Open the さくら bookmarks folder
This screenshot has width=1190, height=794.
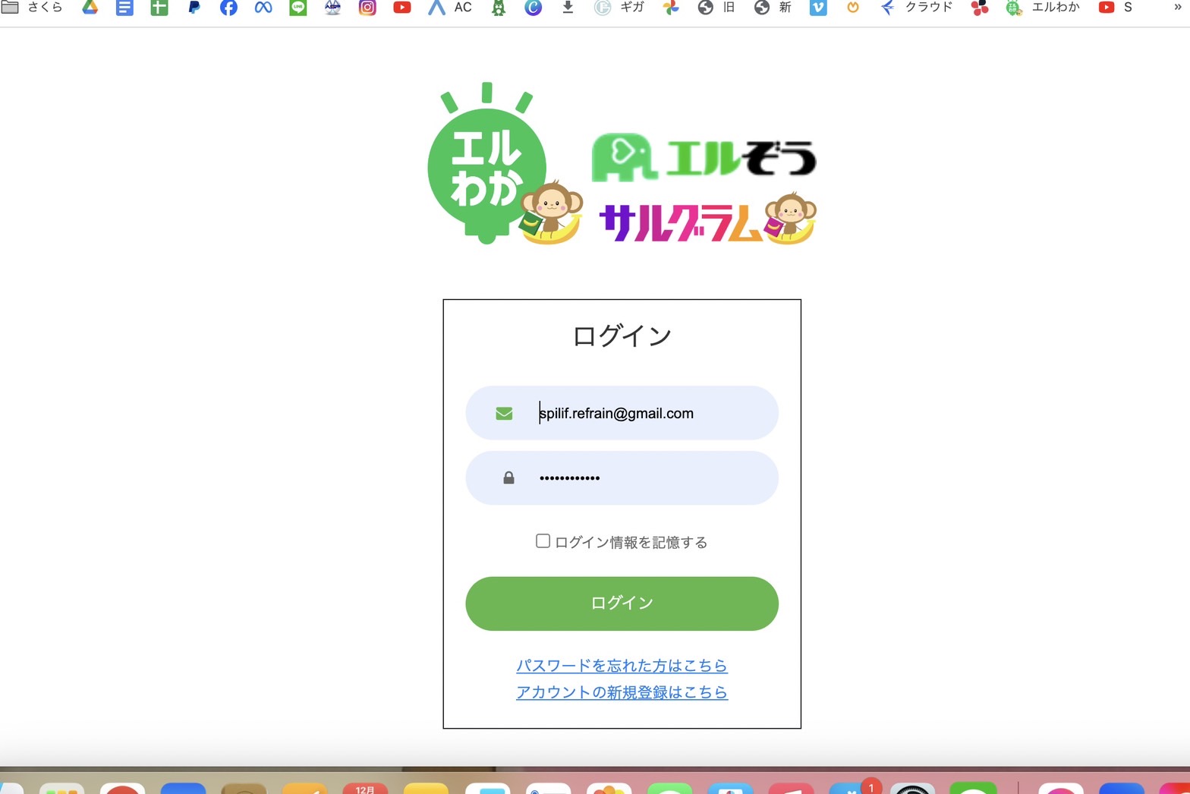pos(32,8)
